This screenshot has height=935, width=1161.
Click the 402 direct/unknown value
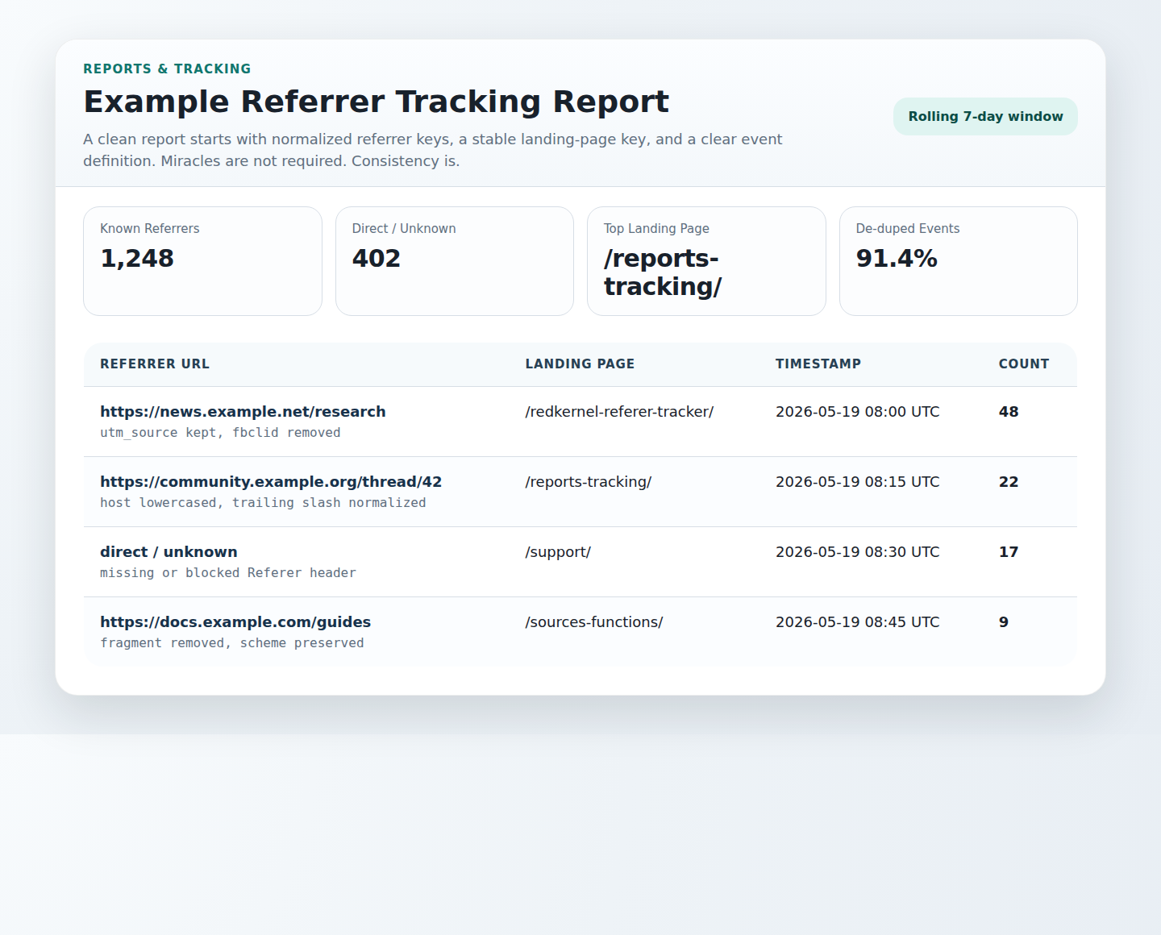(x=377, y=259)
